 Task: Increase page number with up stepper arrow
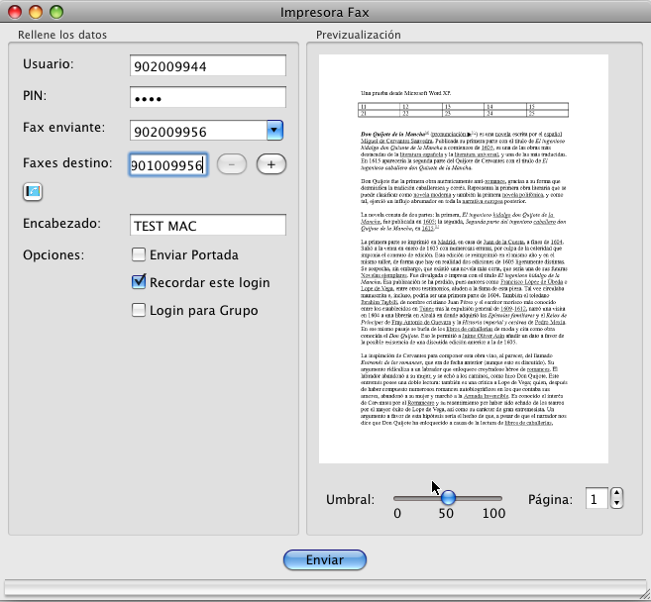[x=616, y=493]
